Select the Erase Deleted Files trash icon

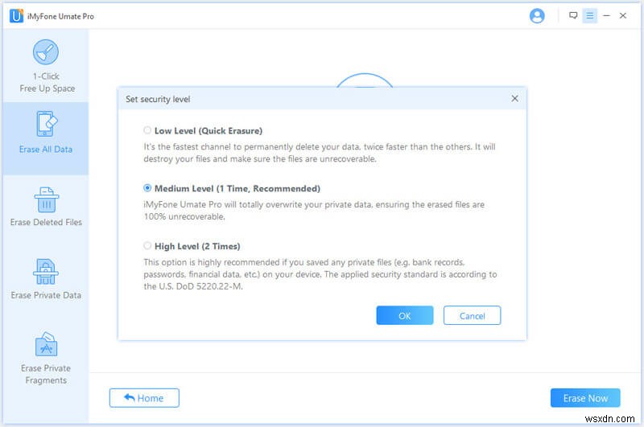tap(47, 199)
